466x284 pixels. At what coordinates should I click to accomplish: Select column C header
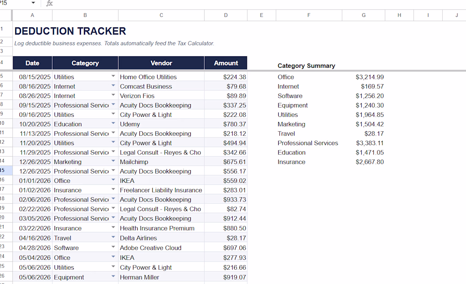click(161, 15)
